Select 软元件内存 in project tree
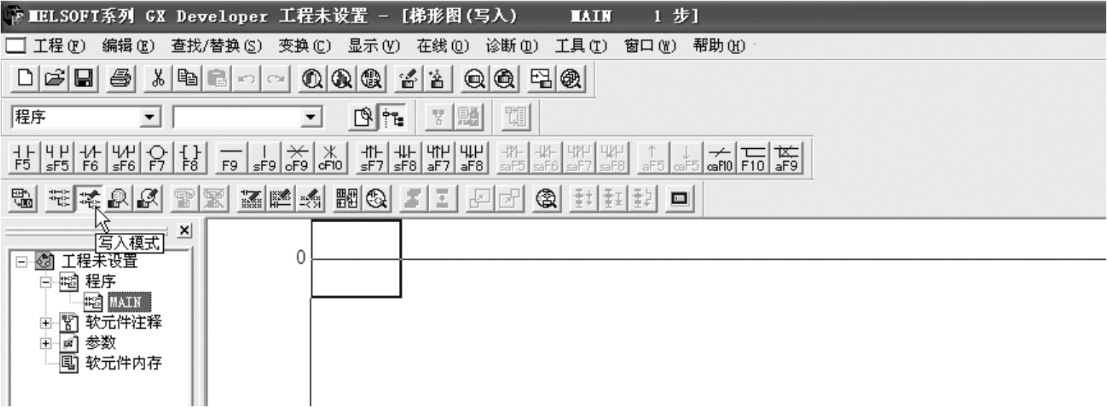 [124, 363]
